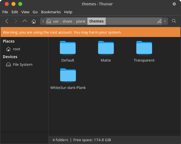Go forward with the right arrow
Image resolution: width=181 pixels, height=144 pixels.
click(16, 21)
